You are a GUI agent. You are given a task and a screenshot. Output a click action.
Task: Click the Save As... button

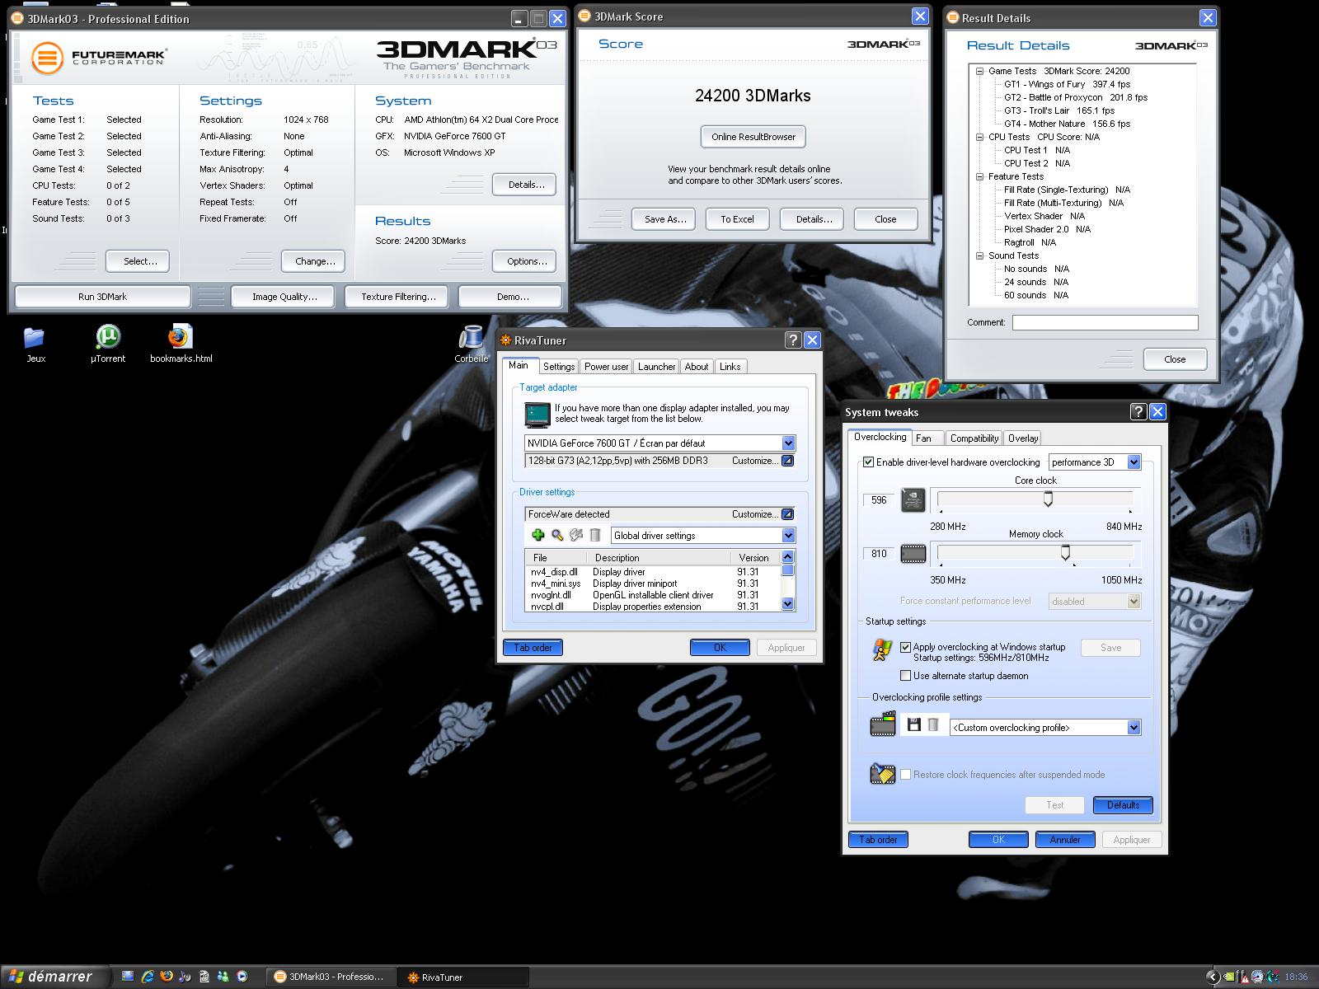click(x=664, y=219)
